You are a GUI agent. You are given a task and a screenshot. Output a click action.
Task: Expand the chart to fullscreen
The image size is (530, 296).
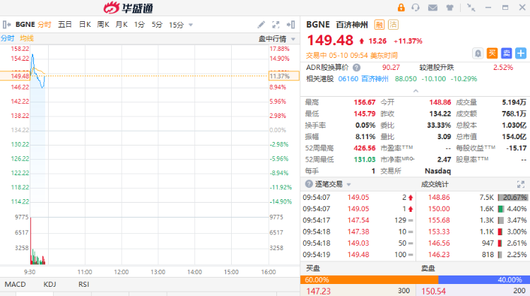[276, 24]
